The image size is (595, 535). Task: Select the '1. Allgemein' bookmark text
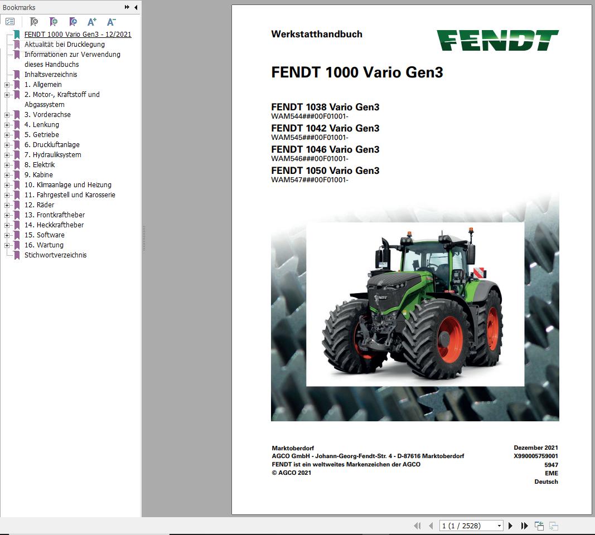(43, 85)
